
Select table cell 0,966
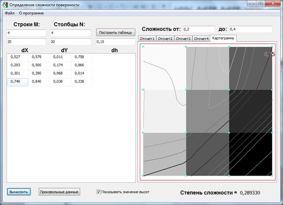pos(81,65)
